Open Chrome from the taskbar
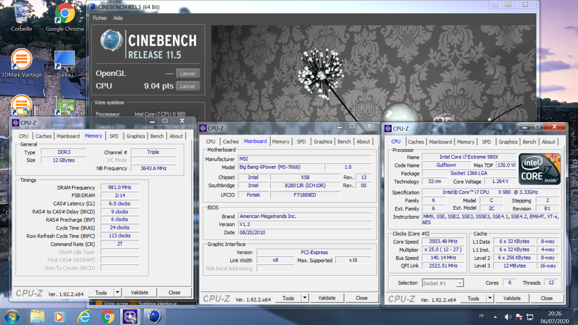This screenshot has height=325, width=578. 107,317
